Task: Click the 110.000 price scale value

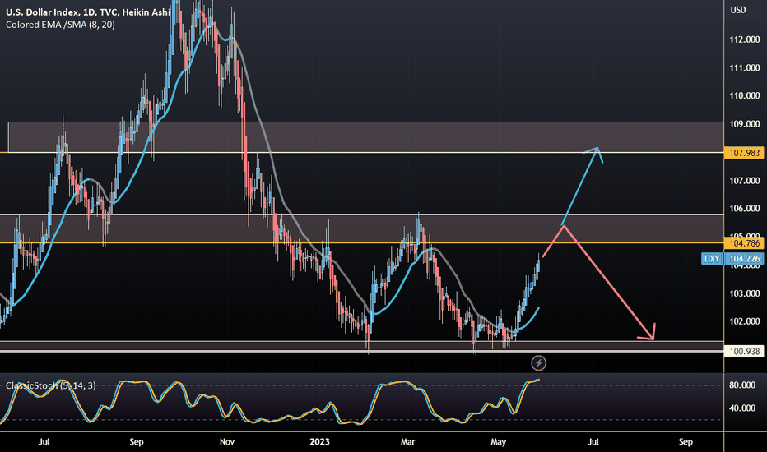Action: pos(745,96)
